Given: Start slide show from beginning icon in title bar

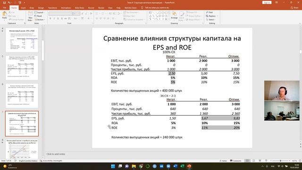Looking at the screenshot, I should pos(20,2).
